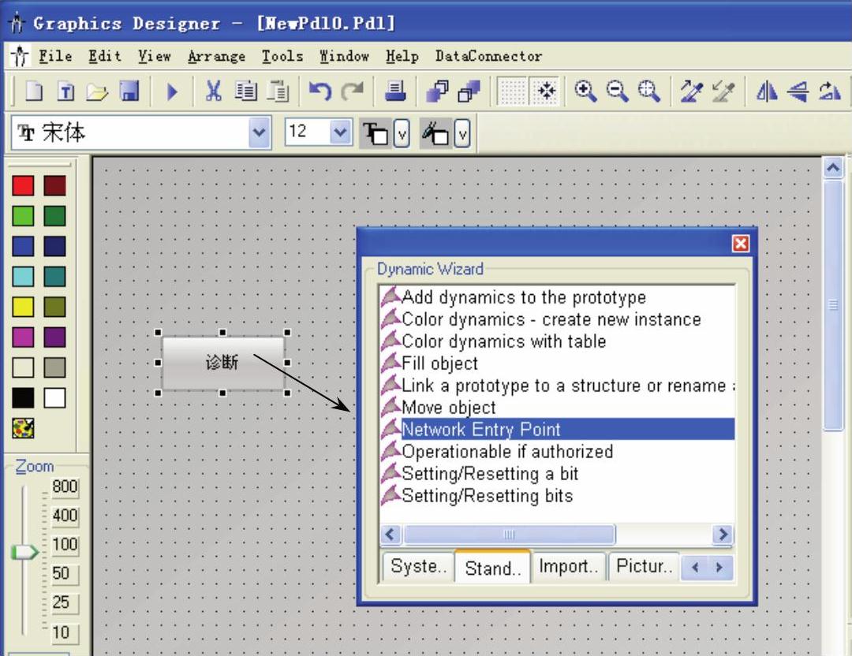852x656 pixels.
Task: Switch to the Pictur.. wizard tab
Action: [645, 566]
